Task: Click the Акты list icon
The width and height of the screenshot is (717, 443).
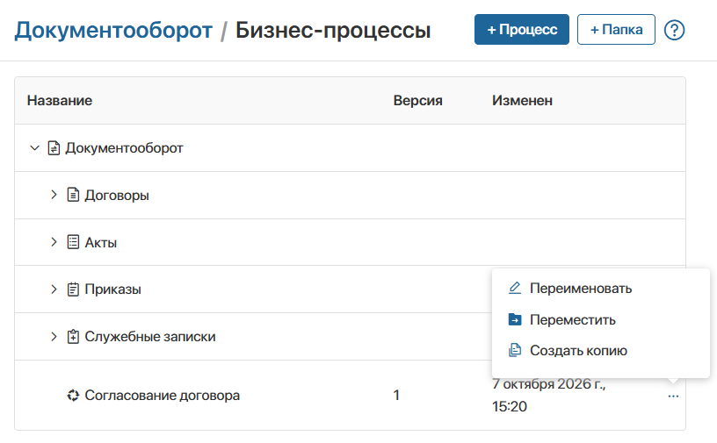Action: pyautogui.click(x=73, y=242)
